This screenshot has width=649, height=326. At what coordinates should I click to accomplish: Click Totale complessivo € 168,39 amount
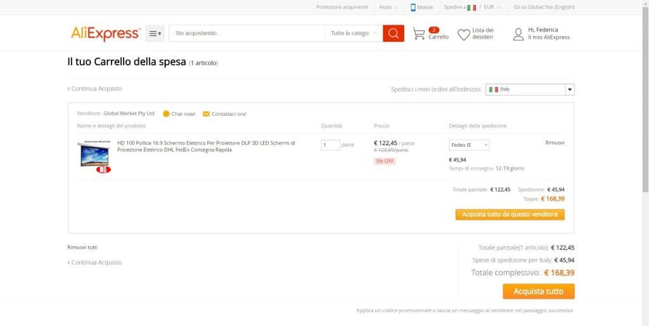pos(559,273)
